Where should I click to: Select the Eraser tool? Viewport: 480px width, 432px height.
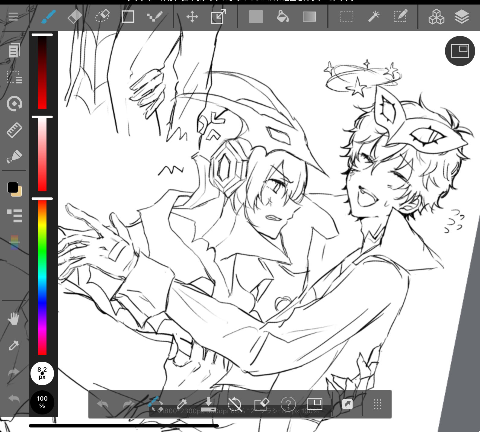point(75,17)
